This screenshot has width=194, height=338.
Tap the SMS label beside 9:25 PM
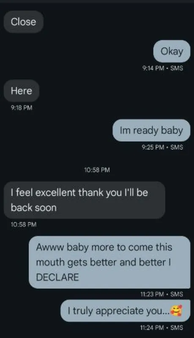177,147
